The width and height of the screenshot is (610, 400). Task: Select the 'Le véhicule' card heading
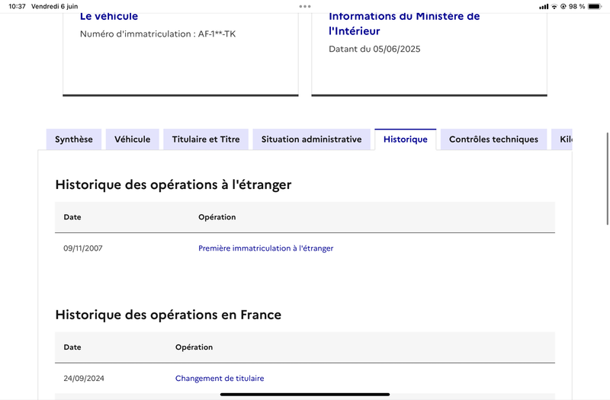pos(109,16)
